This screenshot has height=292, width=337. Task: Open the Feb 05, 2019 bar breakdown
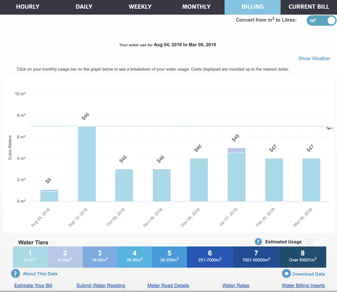pyautogui.click(x=274, y=180)
